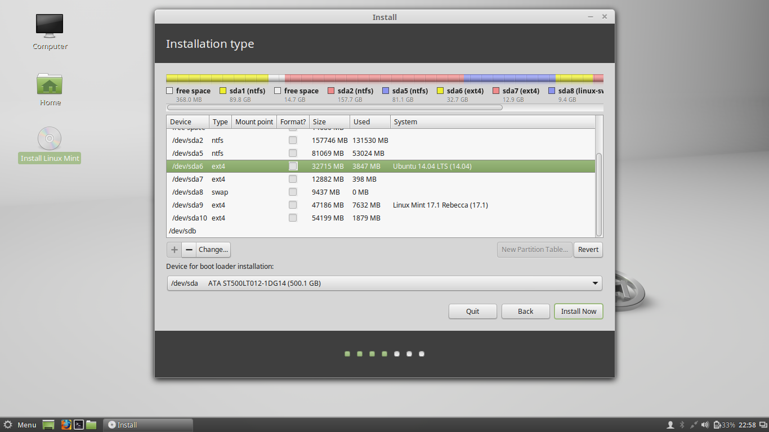Click the Install Now button
The image size is (769, 432).
[x=578, y=311]
